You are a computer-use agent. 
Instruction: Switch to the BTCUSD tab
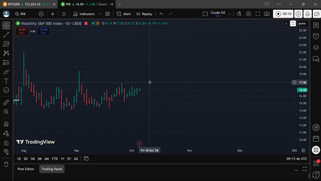[29, 4]
